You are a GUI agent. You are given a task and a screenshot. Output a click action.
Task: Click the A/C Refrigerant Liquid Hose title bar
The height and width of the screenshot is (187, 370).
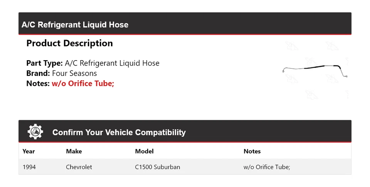click(75, 25)
